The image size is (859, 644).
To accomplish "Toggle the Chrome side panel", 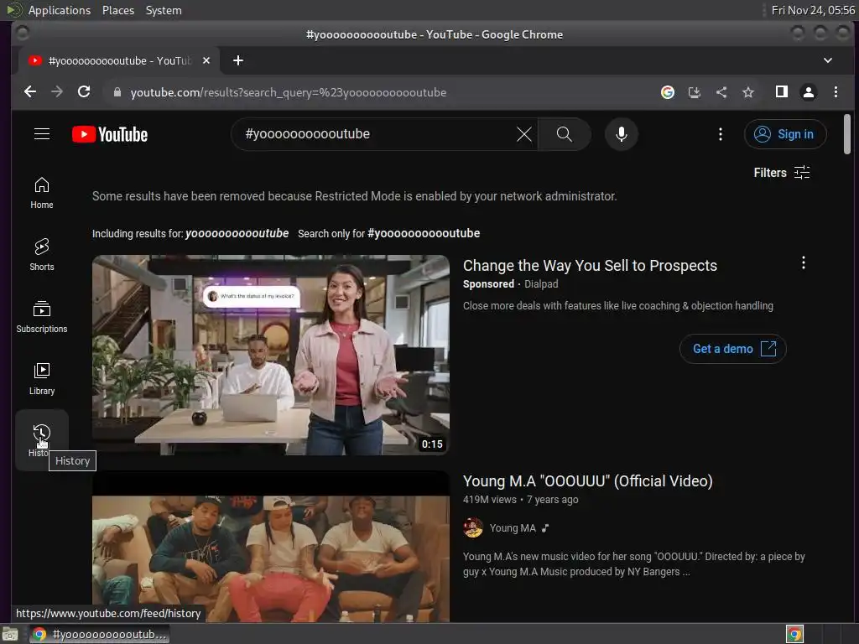I will [x=782, y=92].
